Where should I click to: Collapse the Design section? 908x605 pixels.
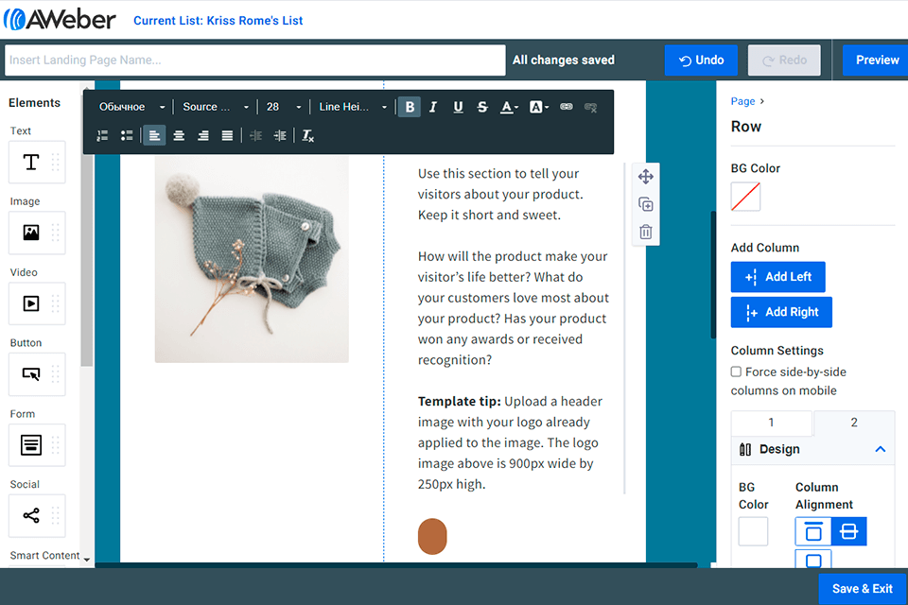880,449
